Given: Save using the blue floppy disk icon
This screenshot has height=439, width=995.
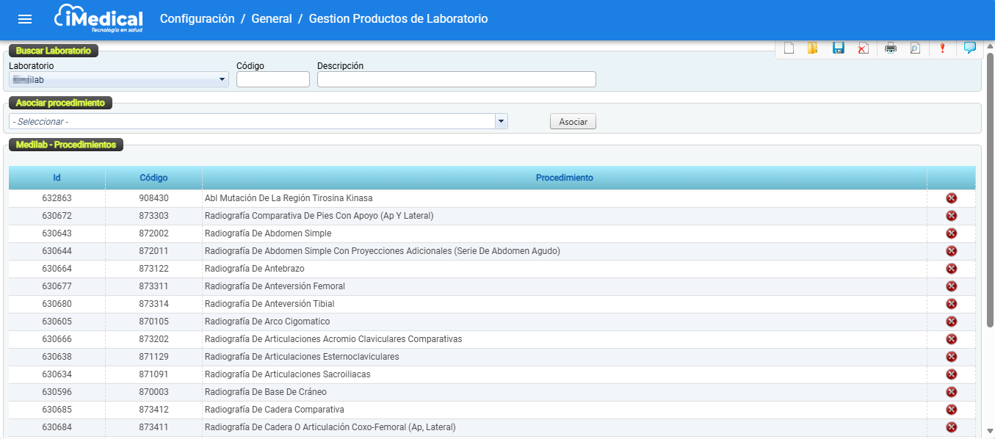Looking at the screenshot, I should [x=838, y=48].
